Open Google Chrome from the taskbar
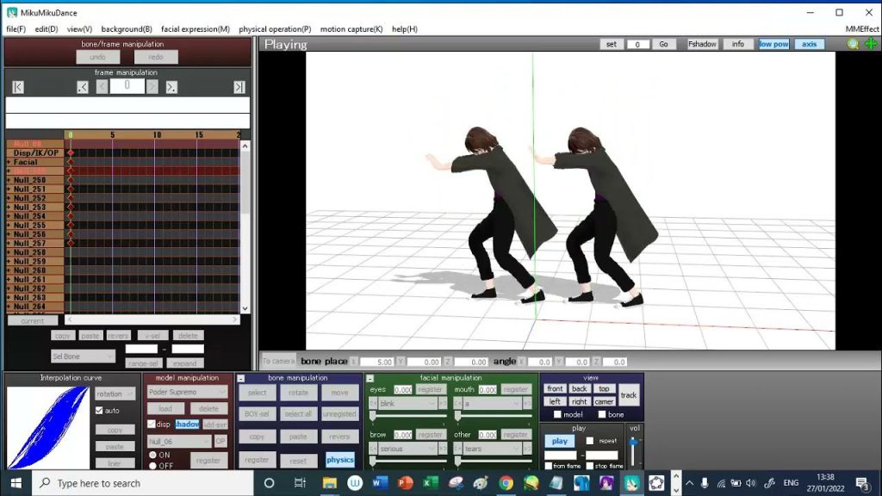Image resolution: width=882 pixels, height=496 pixels. [x=506, y=483]
